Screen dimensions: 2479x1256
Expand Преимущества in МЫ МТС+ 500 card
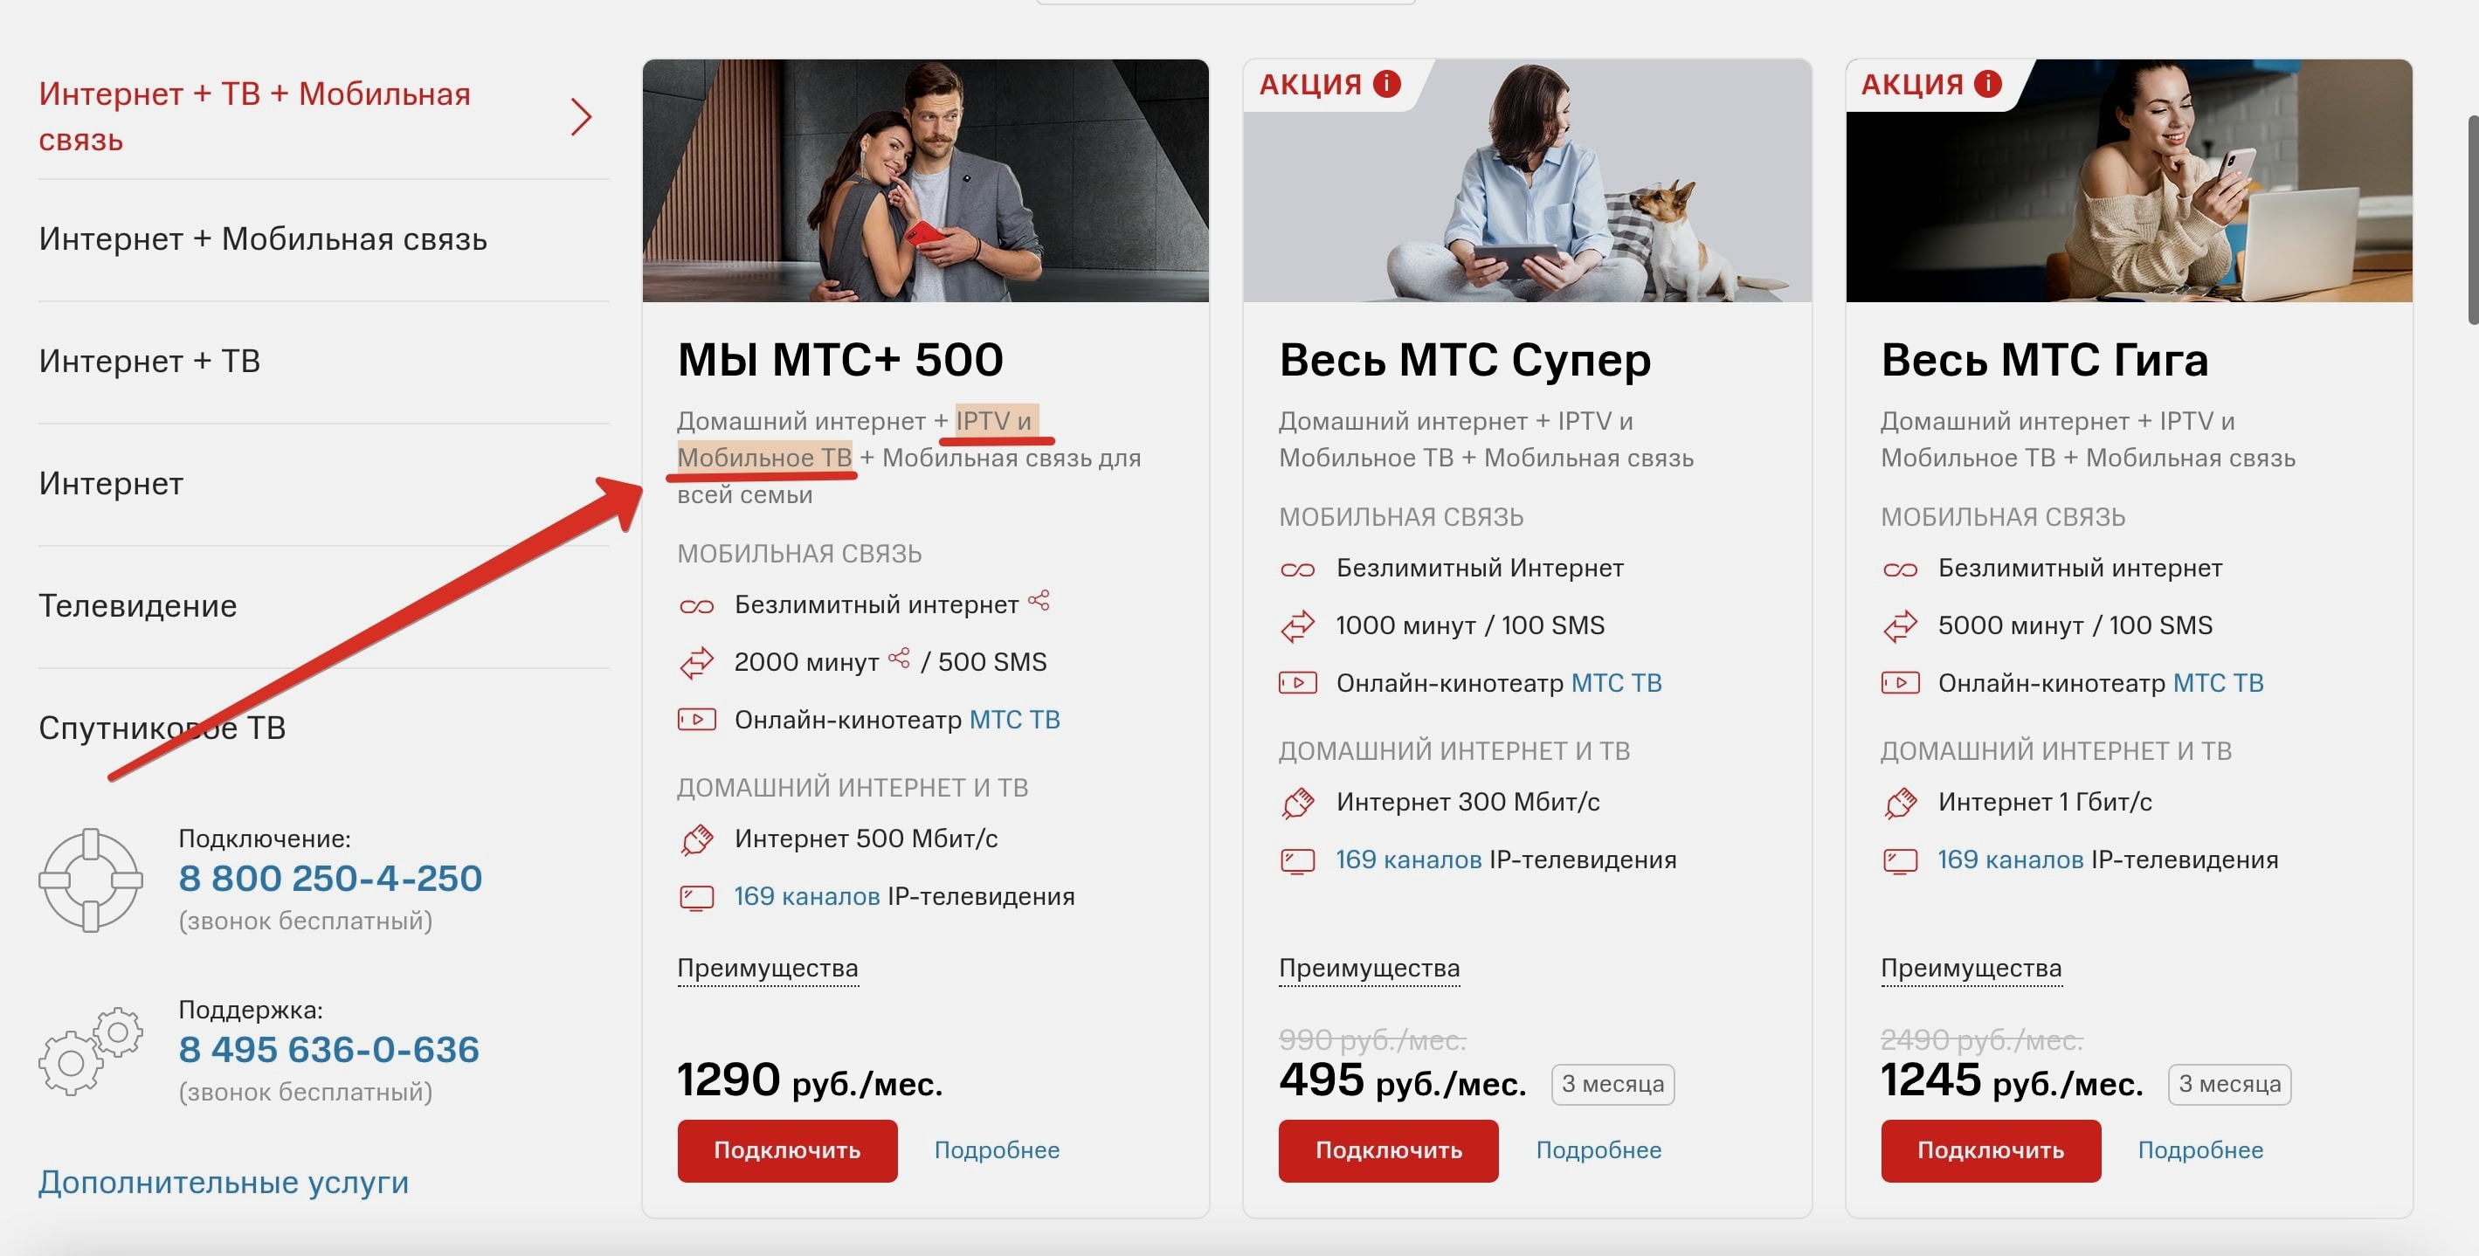click(x=767, y=969)
